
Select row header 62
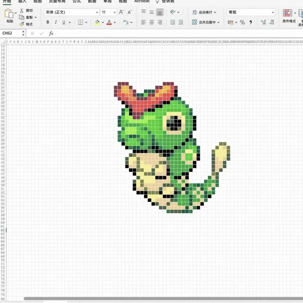click(3, 230)
